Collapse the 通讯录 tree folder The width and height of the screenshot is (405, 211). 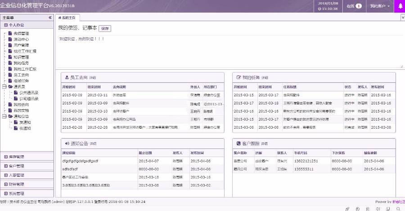(x=4, y=87)
